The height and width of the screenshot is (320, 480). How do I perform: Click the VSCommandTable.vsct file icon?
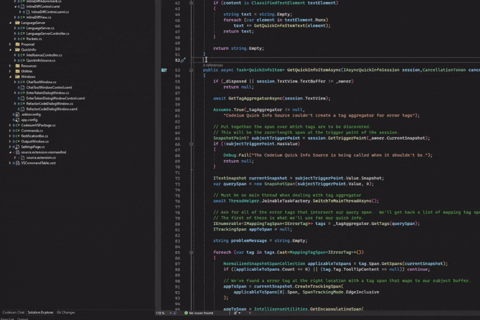click(x=17, y=163)
